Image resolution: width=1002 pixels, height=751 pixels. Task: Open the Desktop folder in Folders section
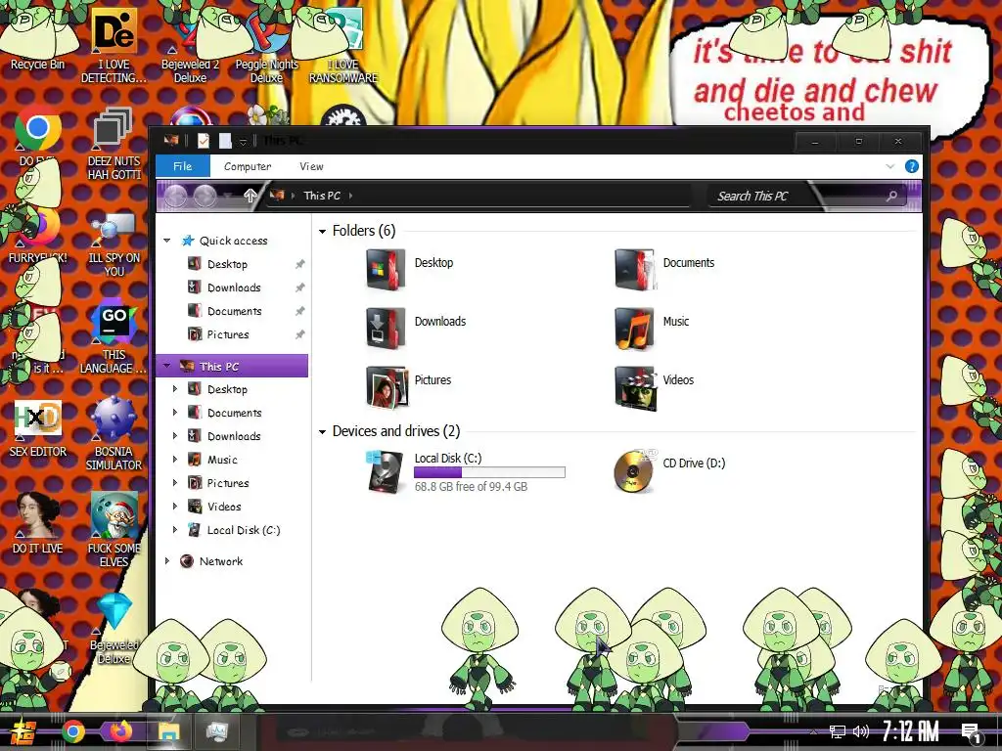(x=386, y=270)
